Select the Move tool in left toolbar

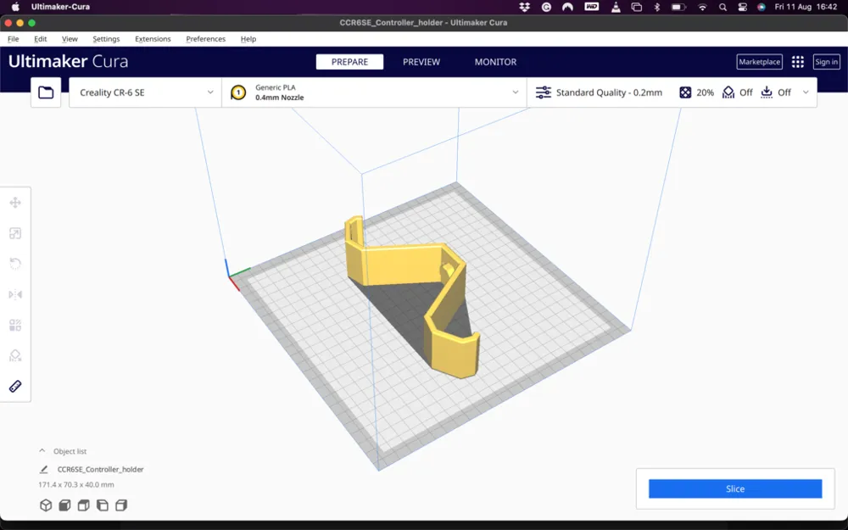15,203
